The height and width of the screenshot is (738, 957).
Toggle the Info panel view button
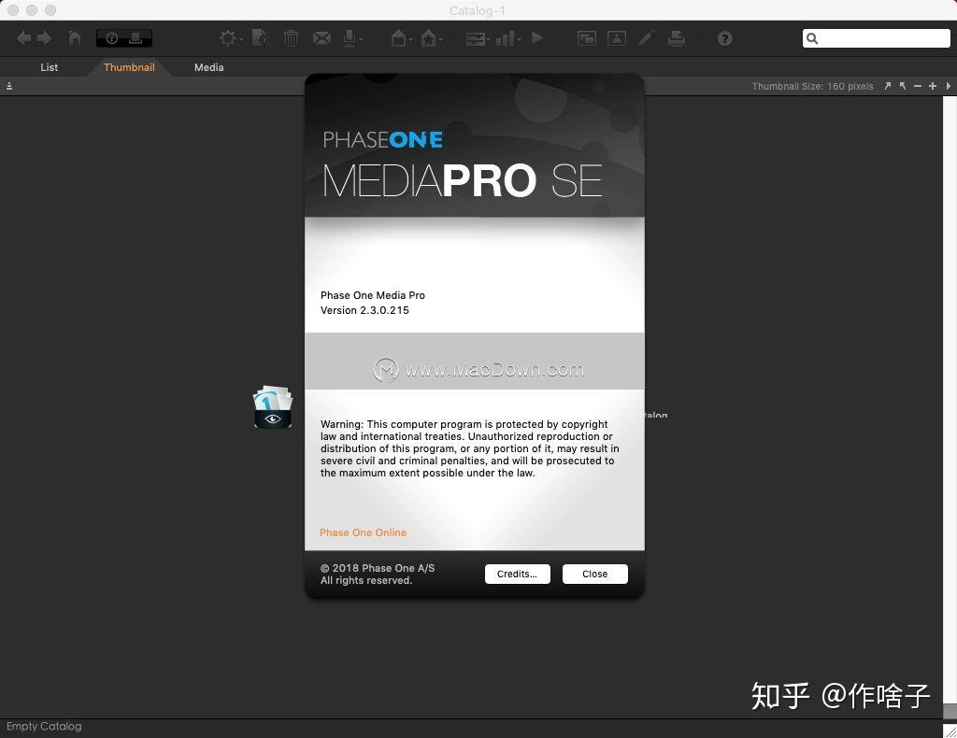point(113,37)
